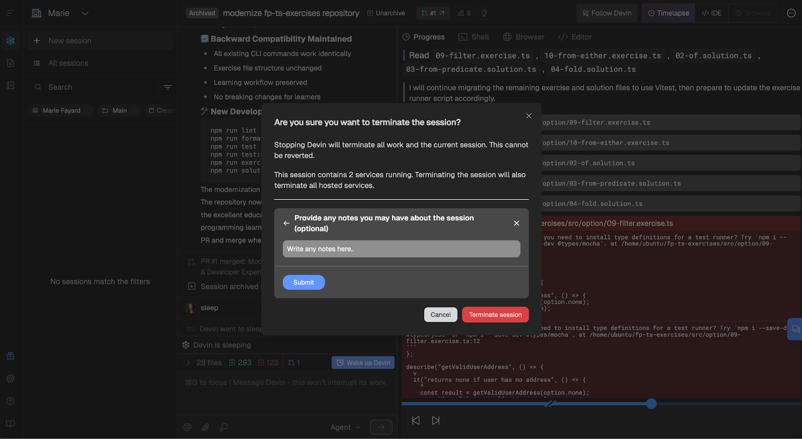
Task: Select the Shell tab
Action: coord(474,37)
